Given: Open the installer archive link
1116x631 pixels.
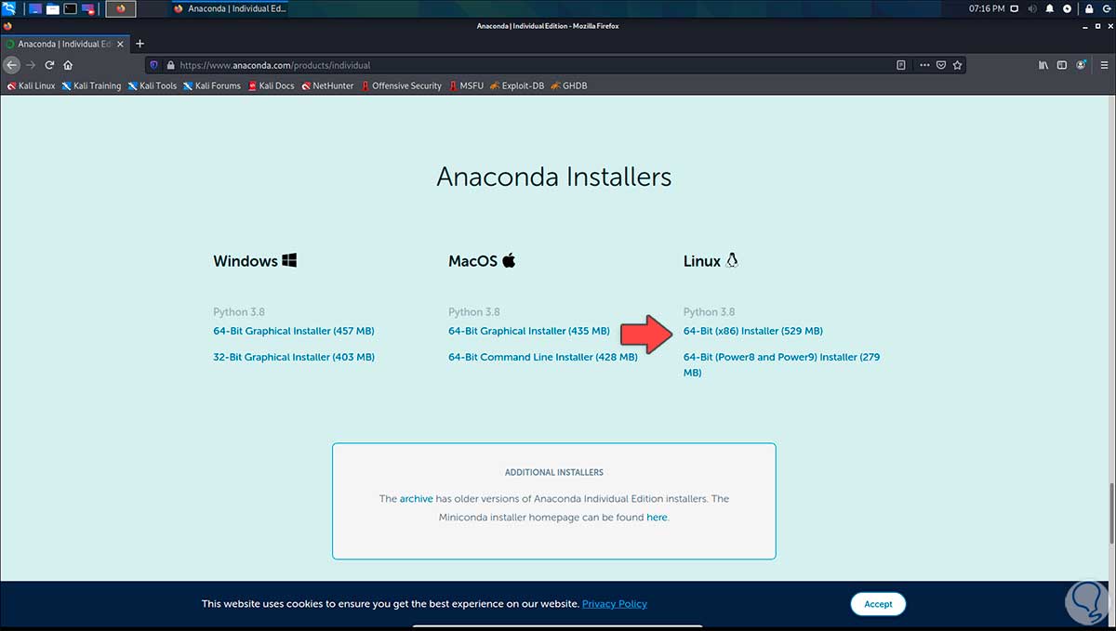Looking at the screenshot, I should (x=416, y=499).
